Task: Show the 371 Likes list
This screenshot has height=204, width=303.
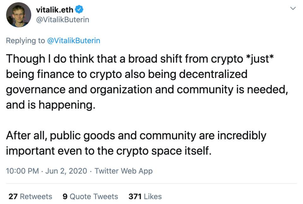Action: 145,196
